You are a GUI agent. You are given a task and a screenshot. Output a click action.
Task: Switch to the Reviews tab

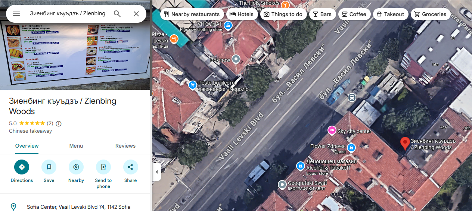tap(125, 146)
